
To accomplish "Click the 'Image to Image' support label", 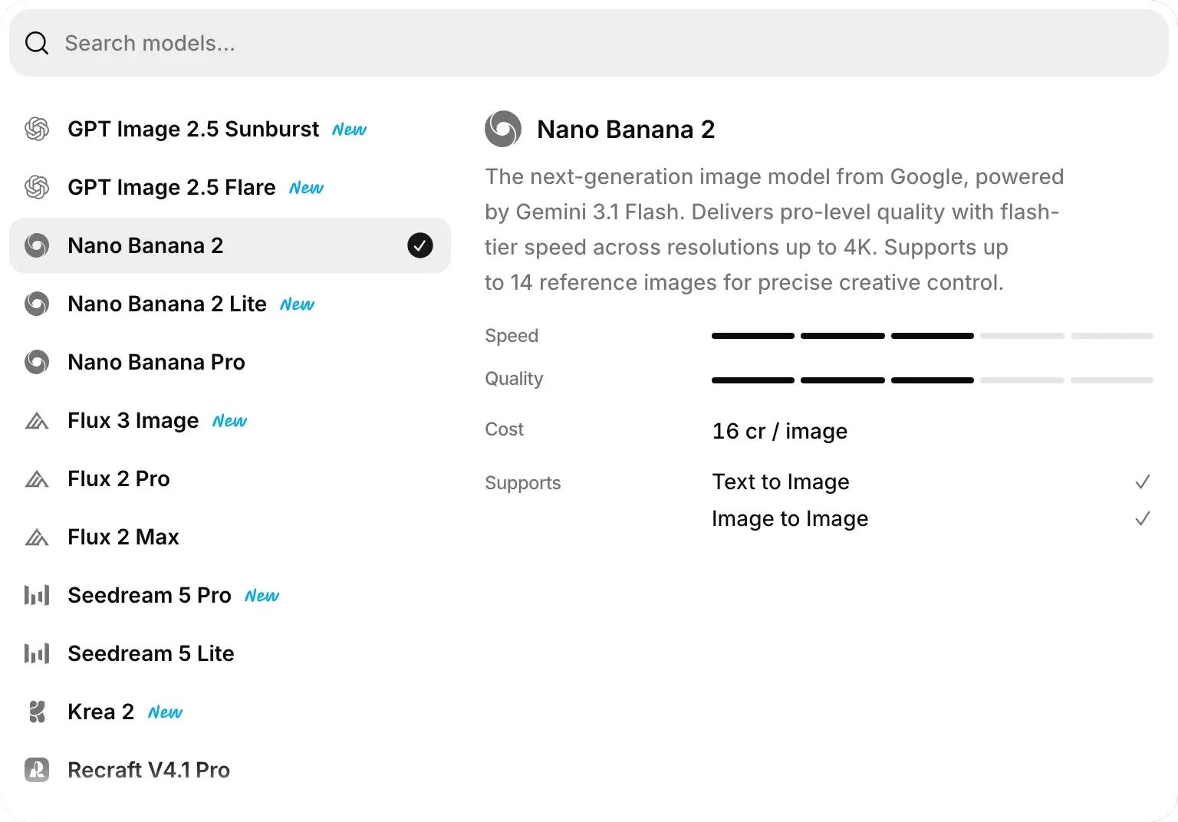I will coord(790,519).
